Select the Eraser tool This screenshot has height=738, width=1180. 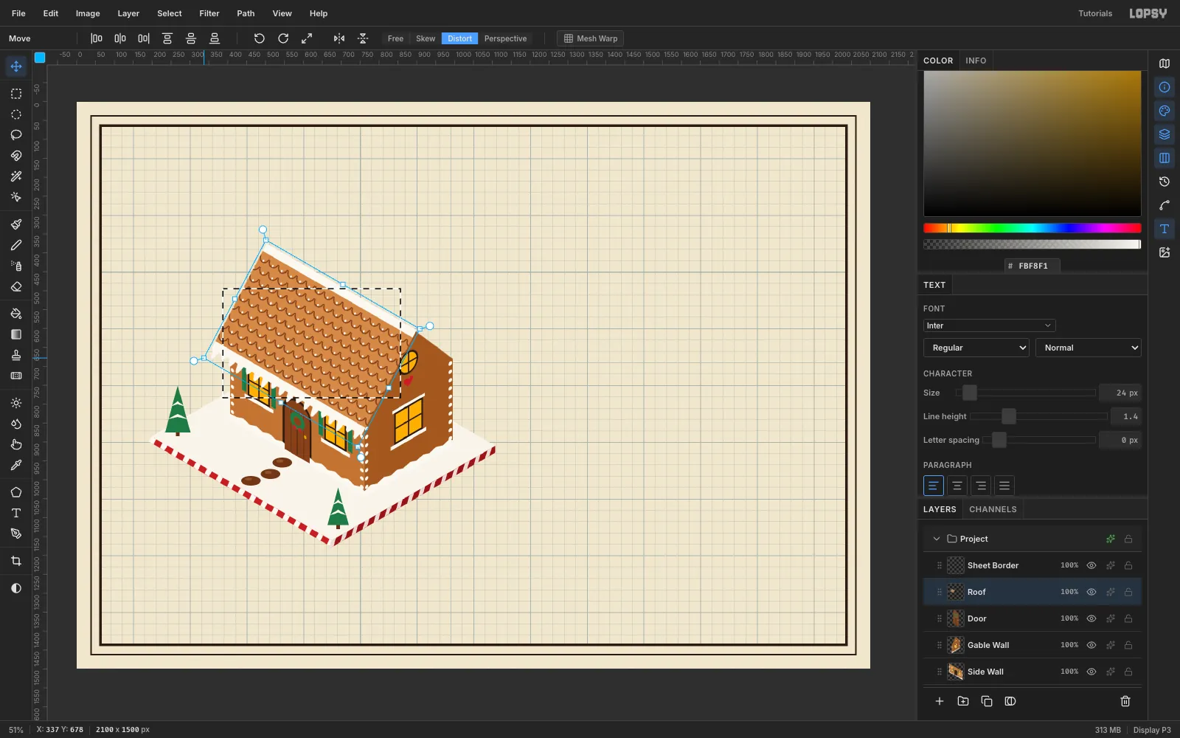[16, 286]
